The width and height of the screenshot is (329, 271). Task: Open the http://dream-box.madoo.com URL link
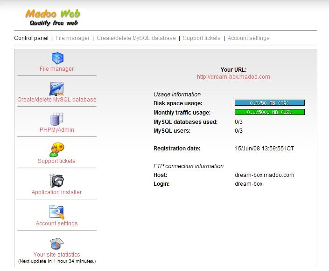(x=233, y=77)
